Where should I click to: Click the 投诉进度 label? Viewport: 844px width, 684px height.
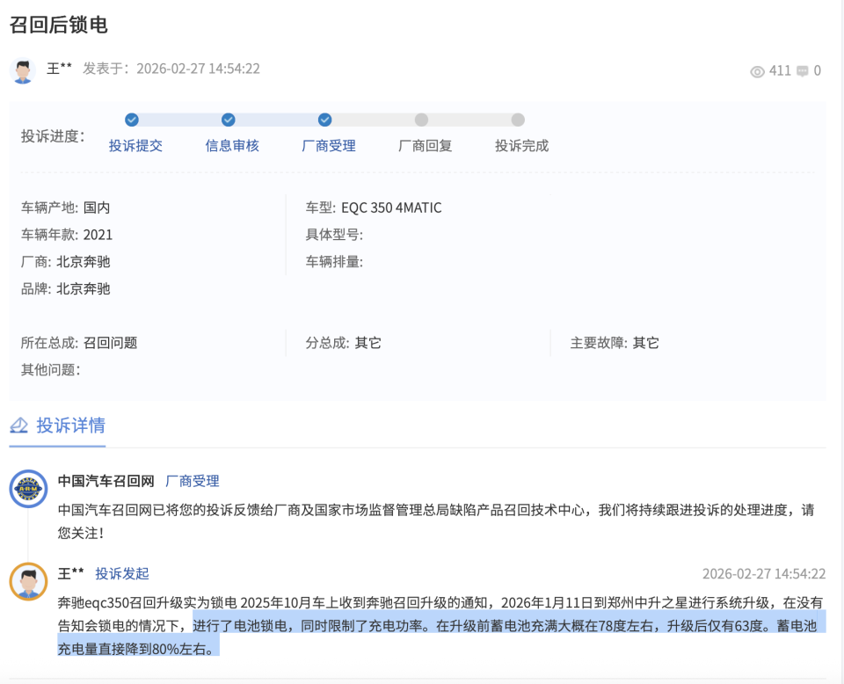[x=53, y=136]
